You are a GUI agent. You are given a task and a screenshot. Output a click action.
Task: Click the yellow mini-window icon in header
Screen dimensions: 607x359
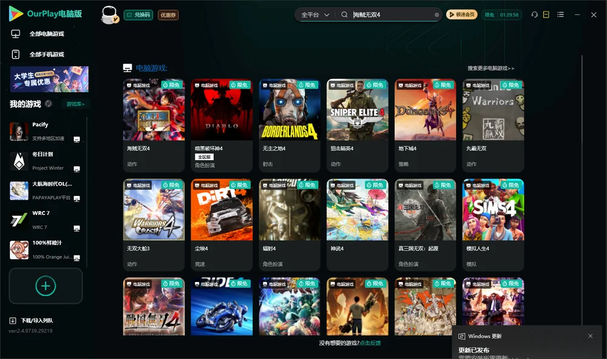(546, 15)
